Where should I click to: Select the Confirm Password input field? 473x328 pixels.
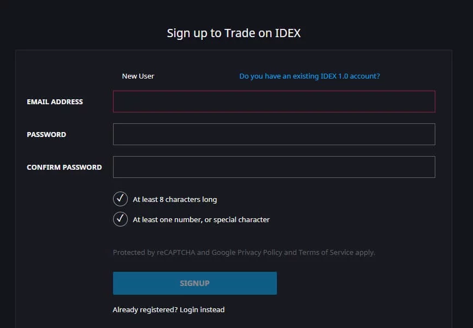[274, 167]
